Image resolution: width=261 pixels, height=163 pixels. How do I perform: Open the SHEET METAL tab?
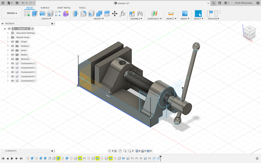pos(64,8)
